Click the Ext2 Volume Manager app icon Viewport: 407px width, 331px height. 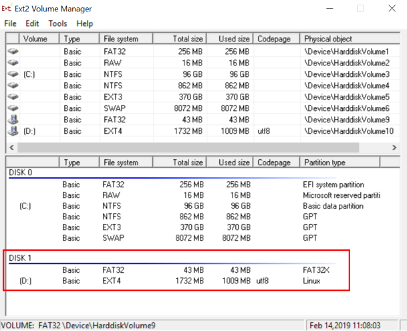pos(6,8)
